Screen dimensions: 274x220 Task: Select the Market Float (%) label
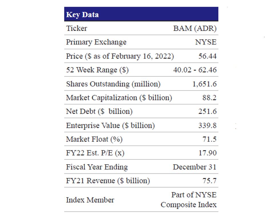pyautogui.click(x=94, y=139)
